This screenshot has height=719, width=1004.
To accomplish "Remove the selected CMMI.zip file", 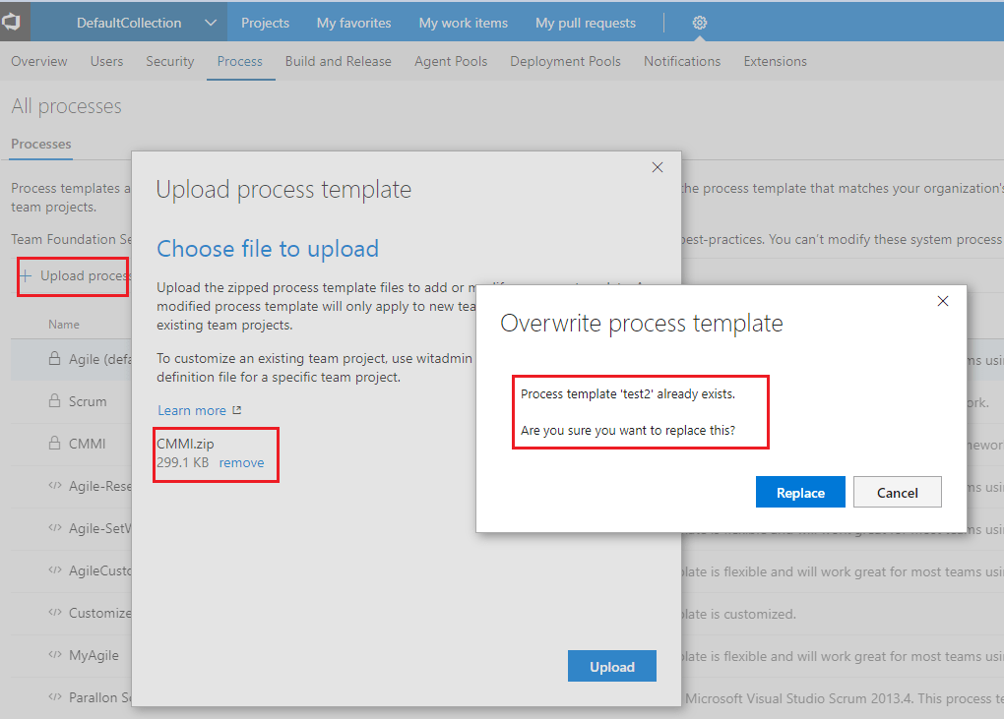I will point(241,462).
